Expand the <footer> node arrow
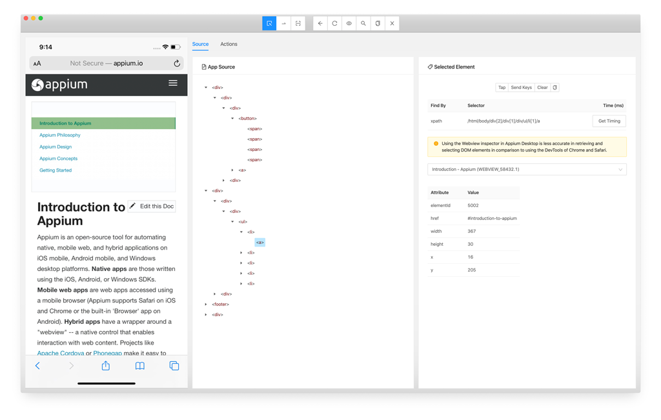 coord(206,304)
